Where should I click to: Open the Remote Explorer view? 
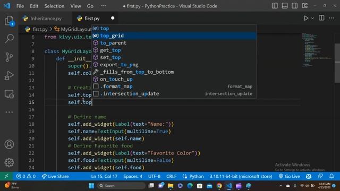[9, 94]
